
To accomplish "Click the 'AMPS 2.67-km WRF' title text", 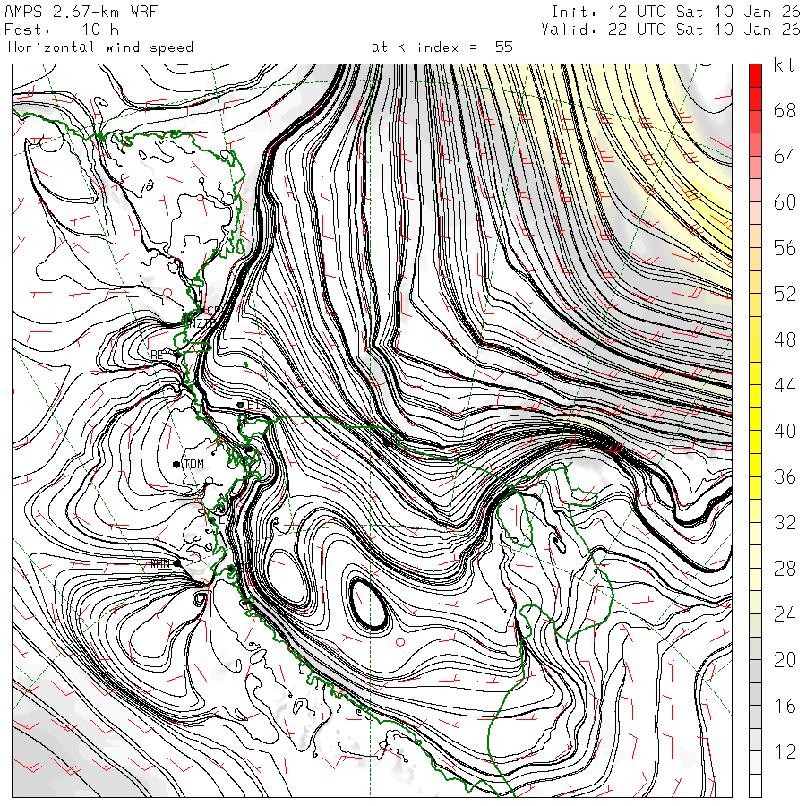I will (81, 12).
